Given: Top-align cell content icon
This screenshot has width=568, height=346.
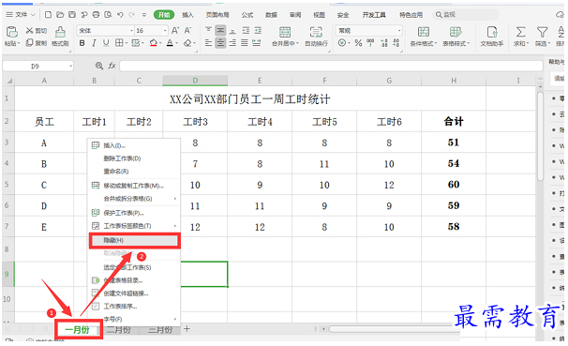Looking at the screenshot, I should pos(208,30).
